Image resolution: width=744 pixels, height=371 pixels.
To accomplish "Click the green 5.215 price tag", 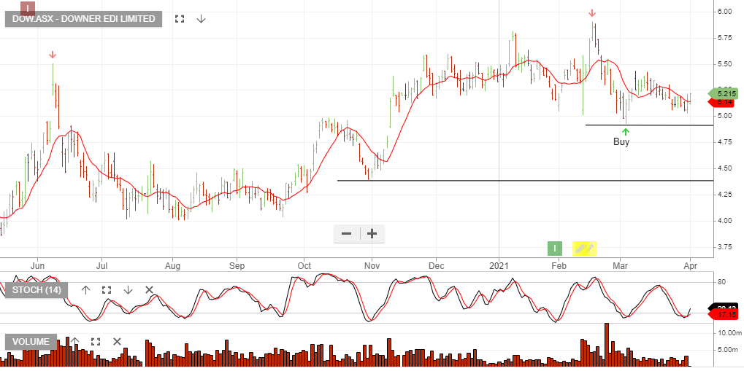I will 724,93.
